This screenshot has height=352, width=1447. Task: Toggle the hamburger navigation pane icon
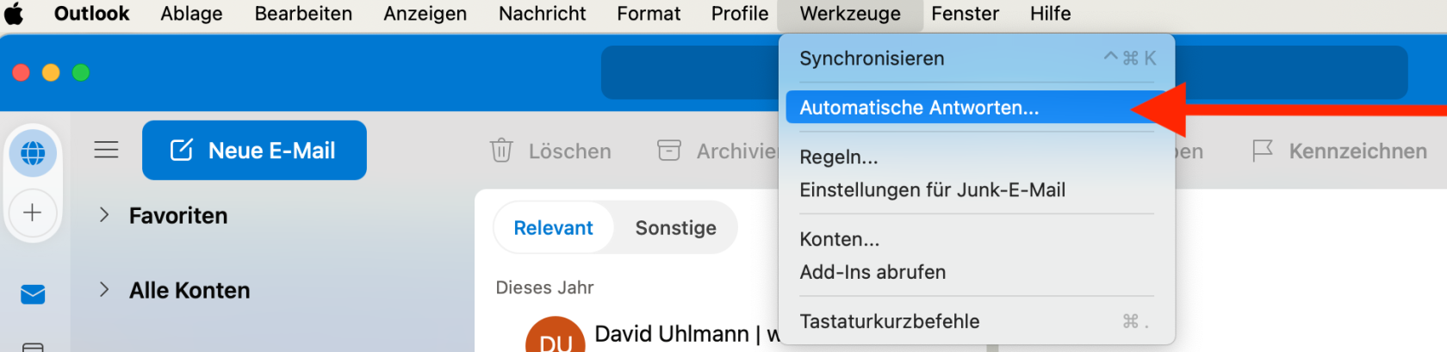(106, 150)
